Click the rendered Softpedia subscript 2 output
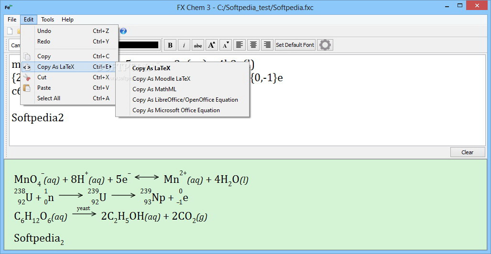 coord(39,239)
